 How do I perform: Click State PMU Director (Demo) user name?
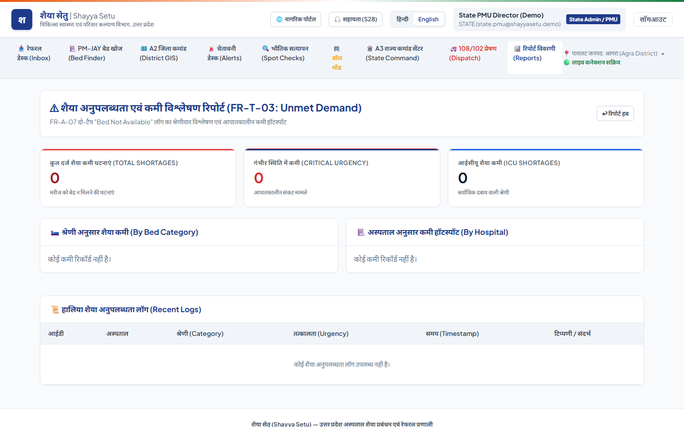pos(501,15)
